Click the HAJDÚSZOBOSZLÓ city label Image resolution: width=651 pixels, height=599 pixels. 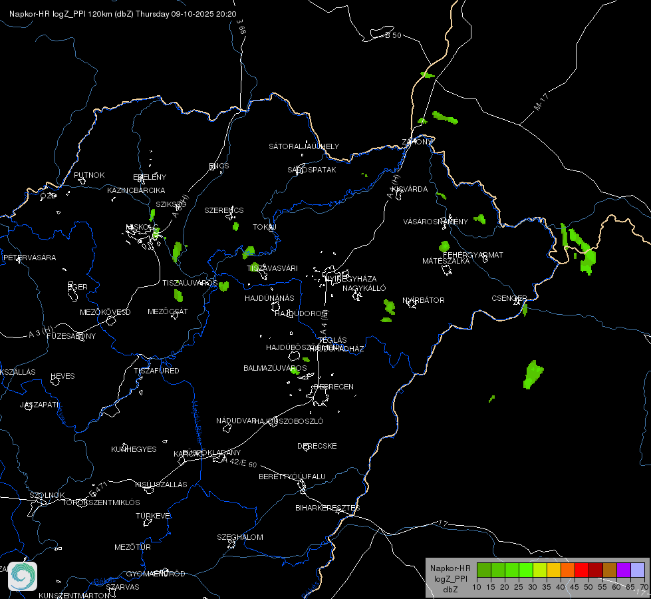pos(289,421)
